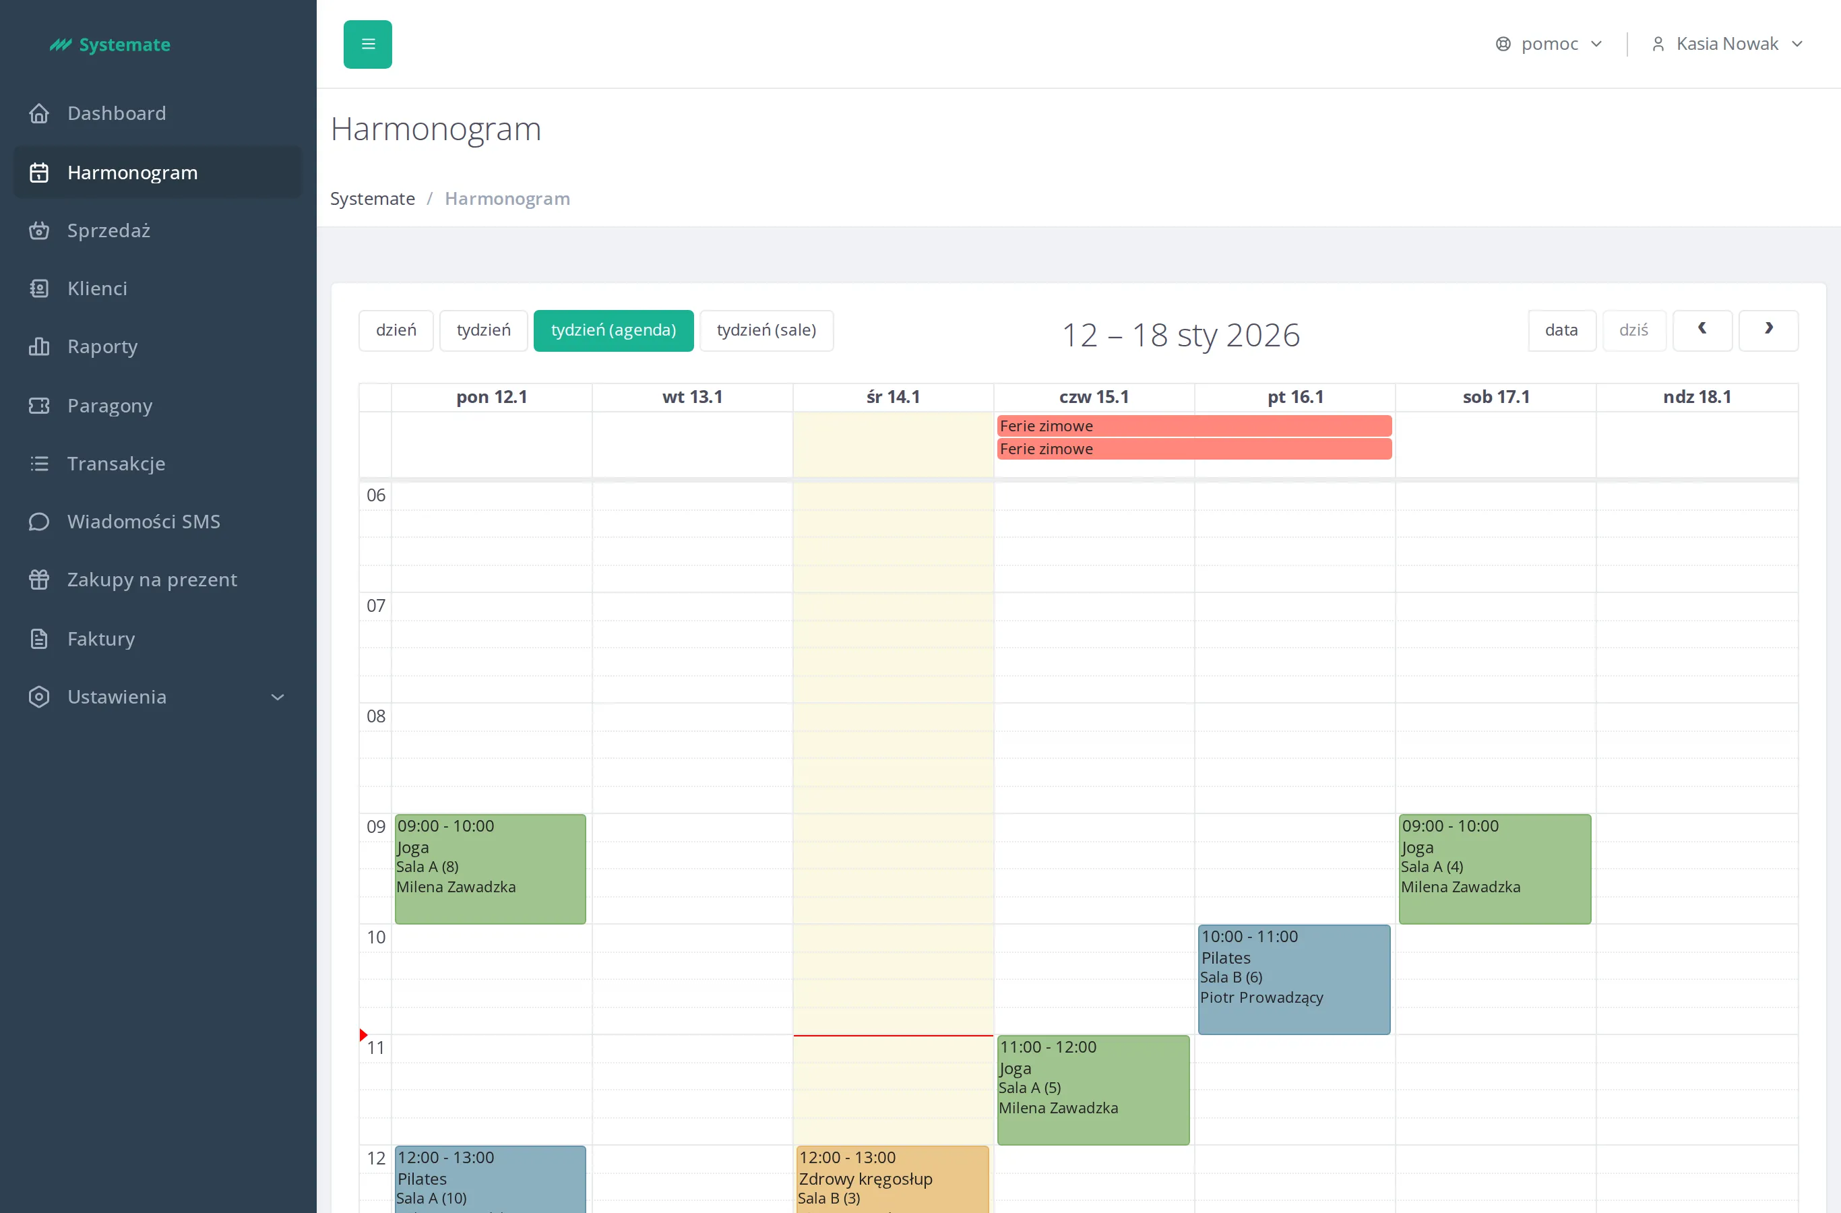Go to next week arrow
This screenshot has width=1841, height=1213.
click(x=1768, y=330)
